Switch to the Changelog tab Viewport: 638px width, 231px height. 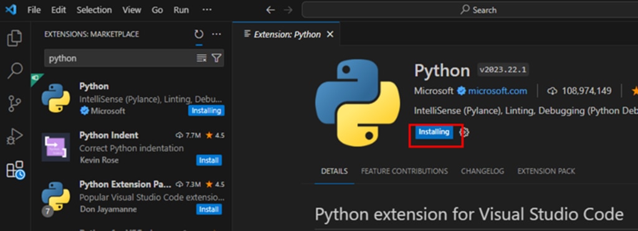[482, 171]
